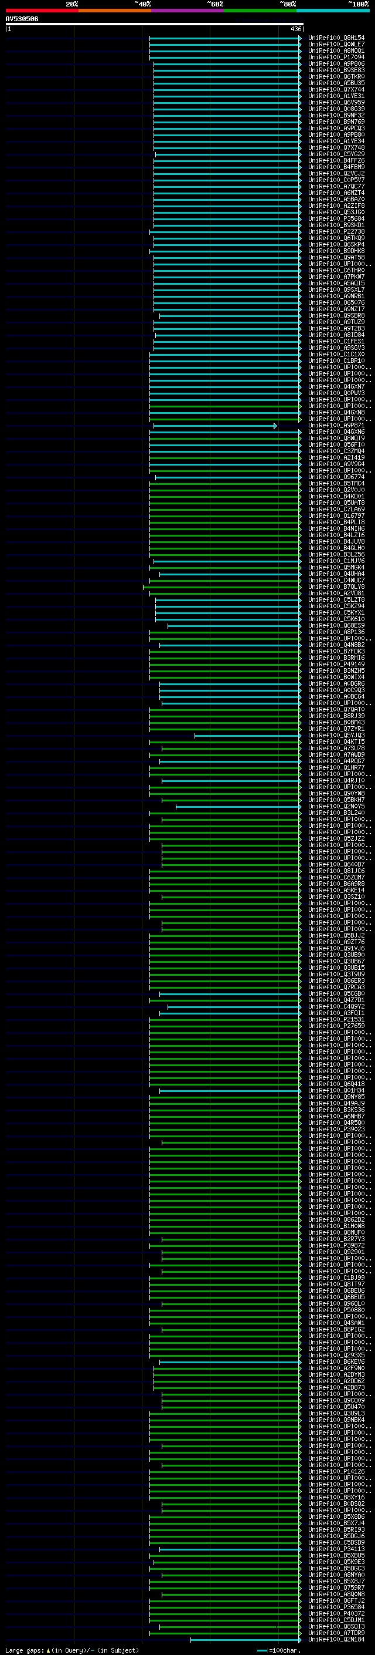Screen dimensions: 375x1655
Task: Select the UniRef100_C1MJV6 label
Action: click(x=336, y=561)
